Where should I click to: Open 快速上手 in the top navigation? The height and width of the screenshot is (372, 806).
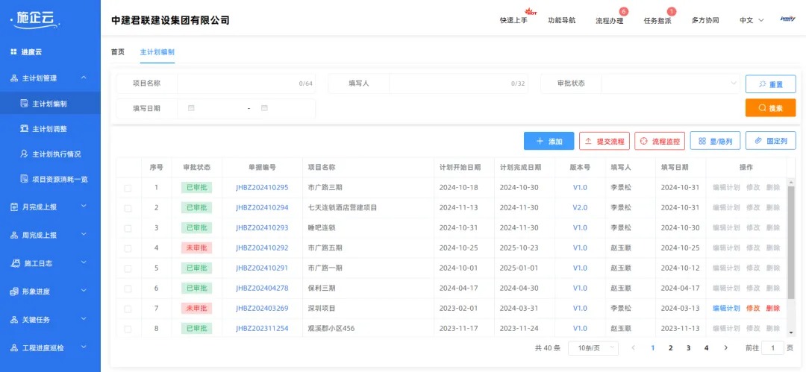pyautogui.click(x=513, y=21)
